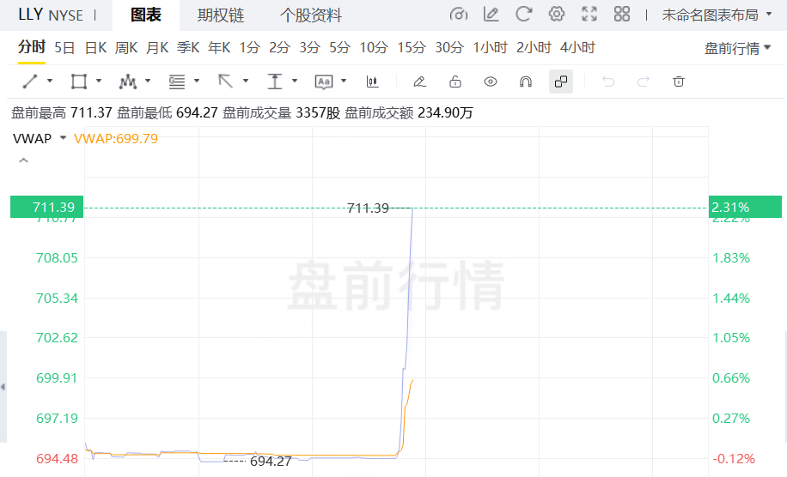Toggle the continuous drawing mode button

pos(561,82)
